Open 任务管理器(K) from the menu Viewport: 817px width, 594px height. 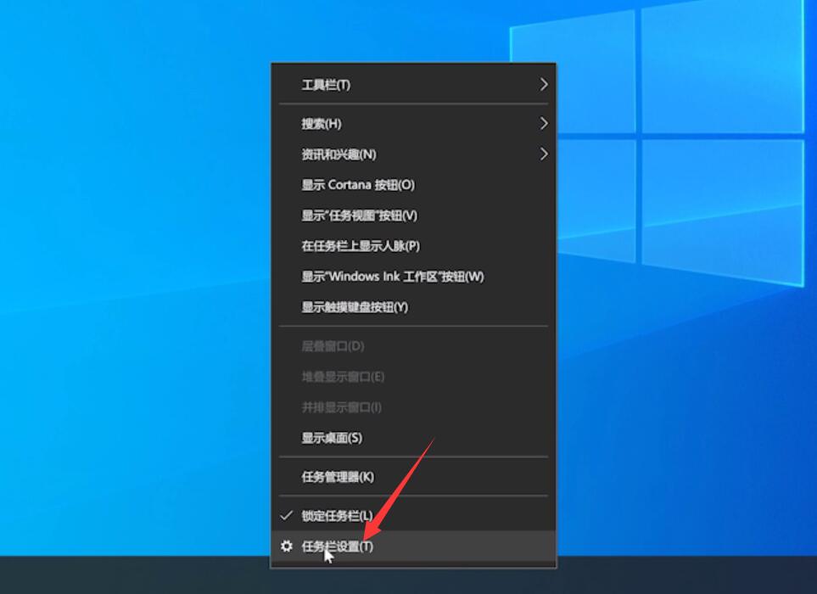point(414,477)
